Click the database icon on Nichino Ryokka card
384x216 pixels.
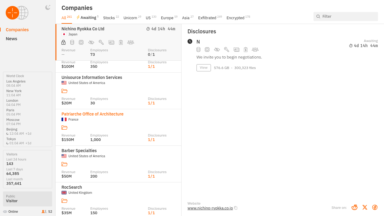pos(72,42)
